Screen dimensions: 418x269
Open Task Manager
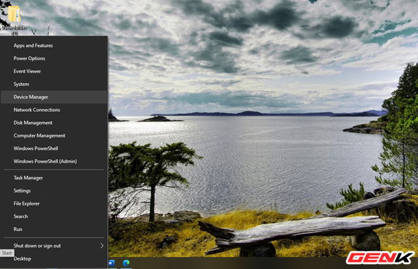click(28, 177)
